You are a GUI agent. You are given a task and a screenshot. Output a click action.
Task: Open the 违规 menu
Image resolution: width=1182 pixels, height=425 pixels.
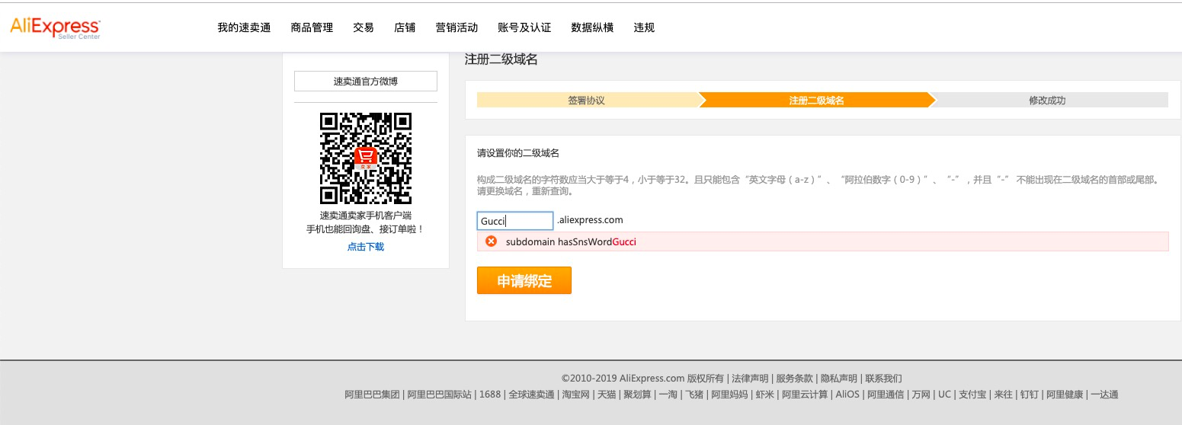click(x=644, y=27)
